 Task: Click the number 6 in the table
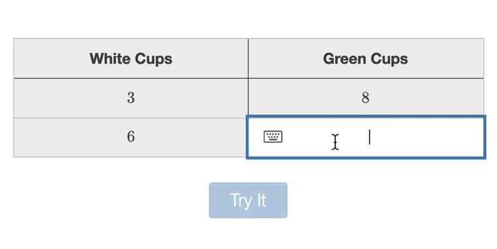coord(131,137)
